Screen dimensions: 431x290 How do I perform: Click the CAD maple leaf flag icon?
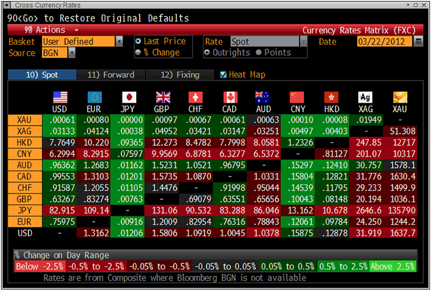coord(231,98)
